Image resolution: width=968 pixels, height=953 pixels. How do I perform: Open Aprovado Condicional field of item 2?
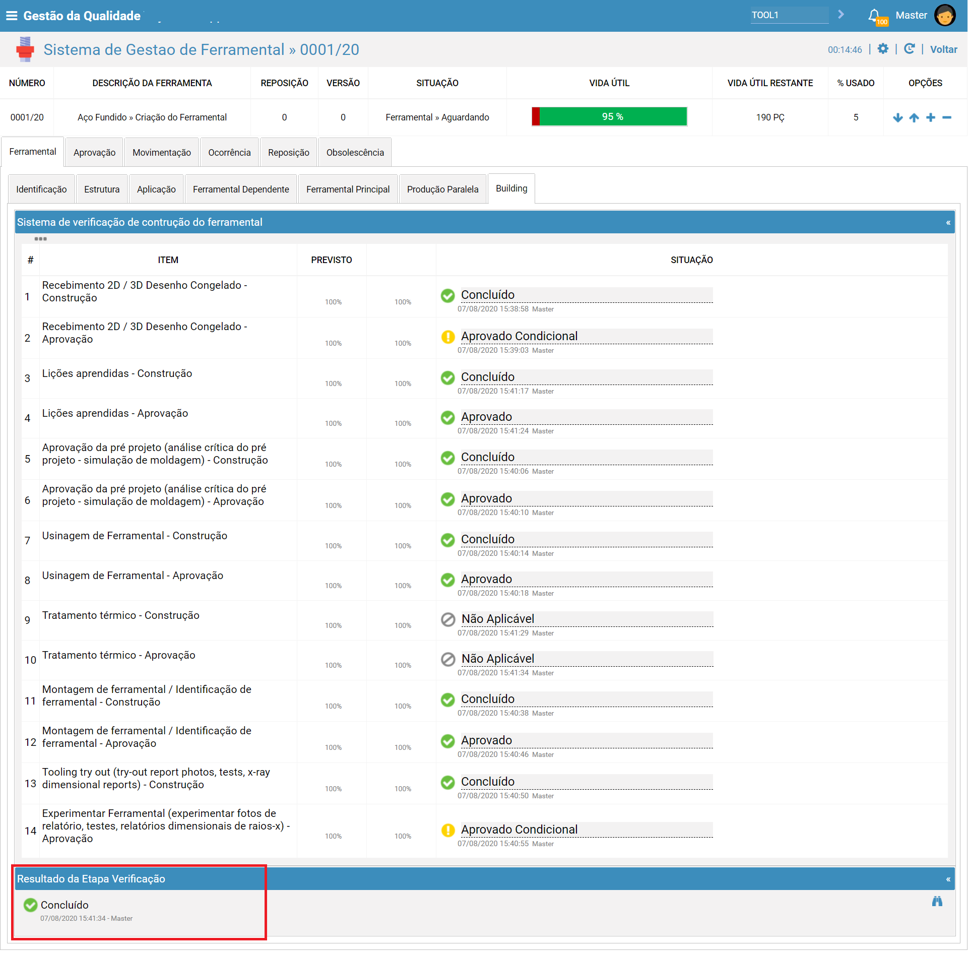[587, 336]
